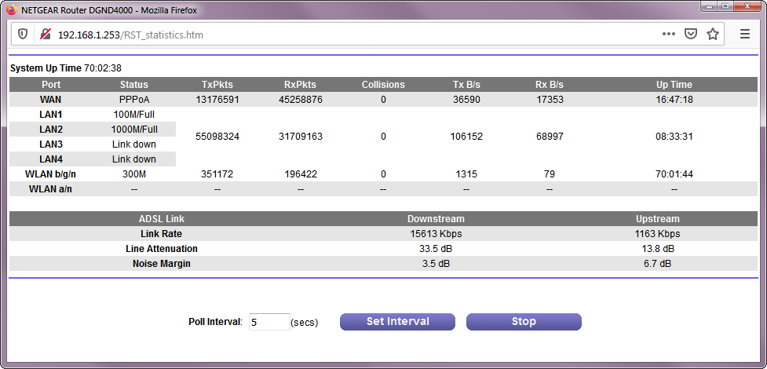767x369 pixels.
Task: Click the Firefox logo in title bar
Action: [x=11, y=9]
